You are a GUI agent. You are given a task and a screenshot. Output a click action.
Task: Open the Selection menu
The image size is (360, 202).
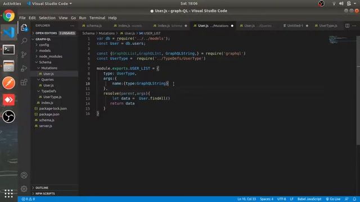pos(47,18)
